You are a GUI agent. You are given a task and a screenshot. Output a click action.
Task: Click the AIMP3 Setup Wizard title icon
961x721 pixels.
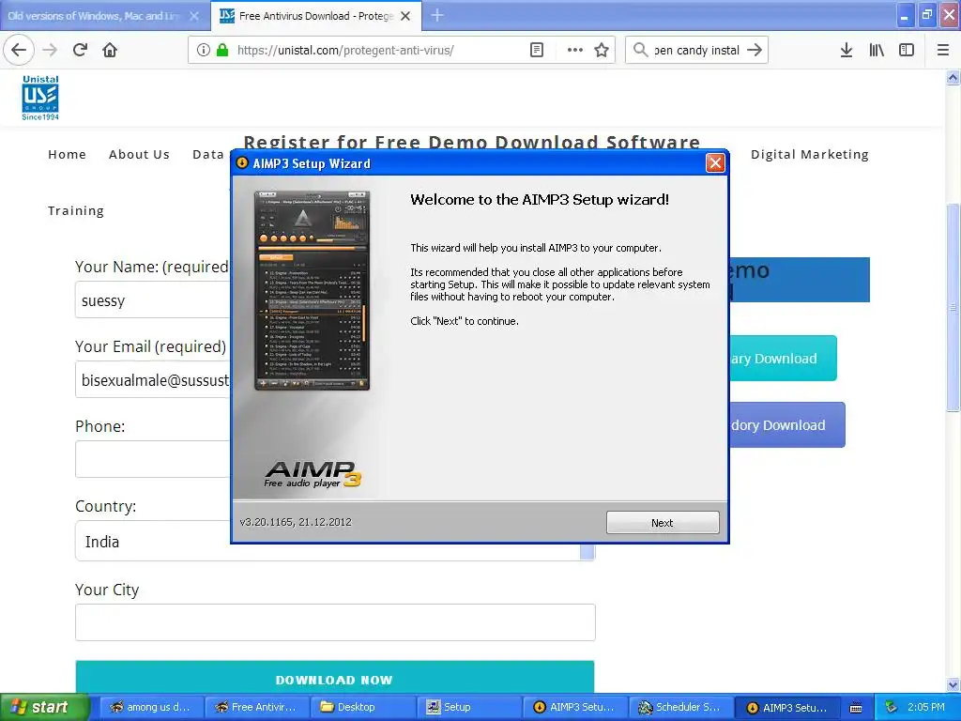coord(242,163)
